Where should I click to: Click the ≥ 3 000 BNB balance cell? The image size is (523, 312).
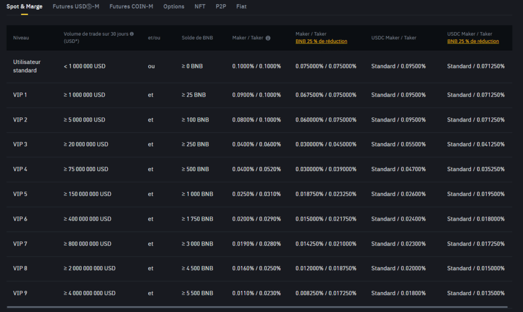tap(197, 244)
